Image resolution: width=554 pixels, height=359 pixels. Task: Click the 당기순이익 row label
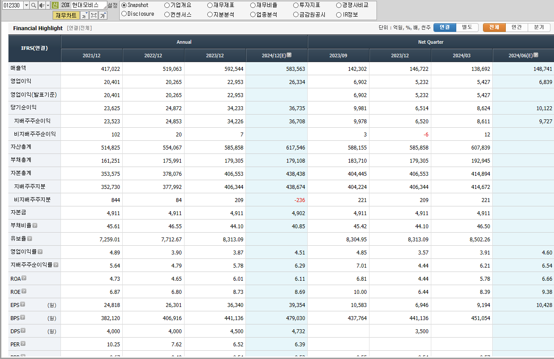coord(24,108)
